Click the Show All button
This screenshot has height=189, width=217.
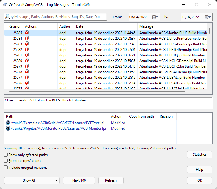click(x=29, y=180)
